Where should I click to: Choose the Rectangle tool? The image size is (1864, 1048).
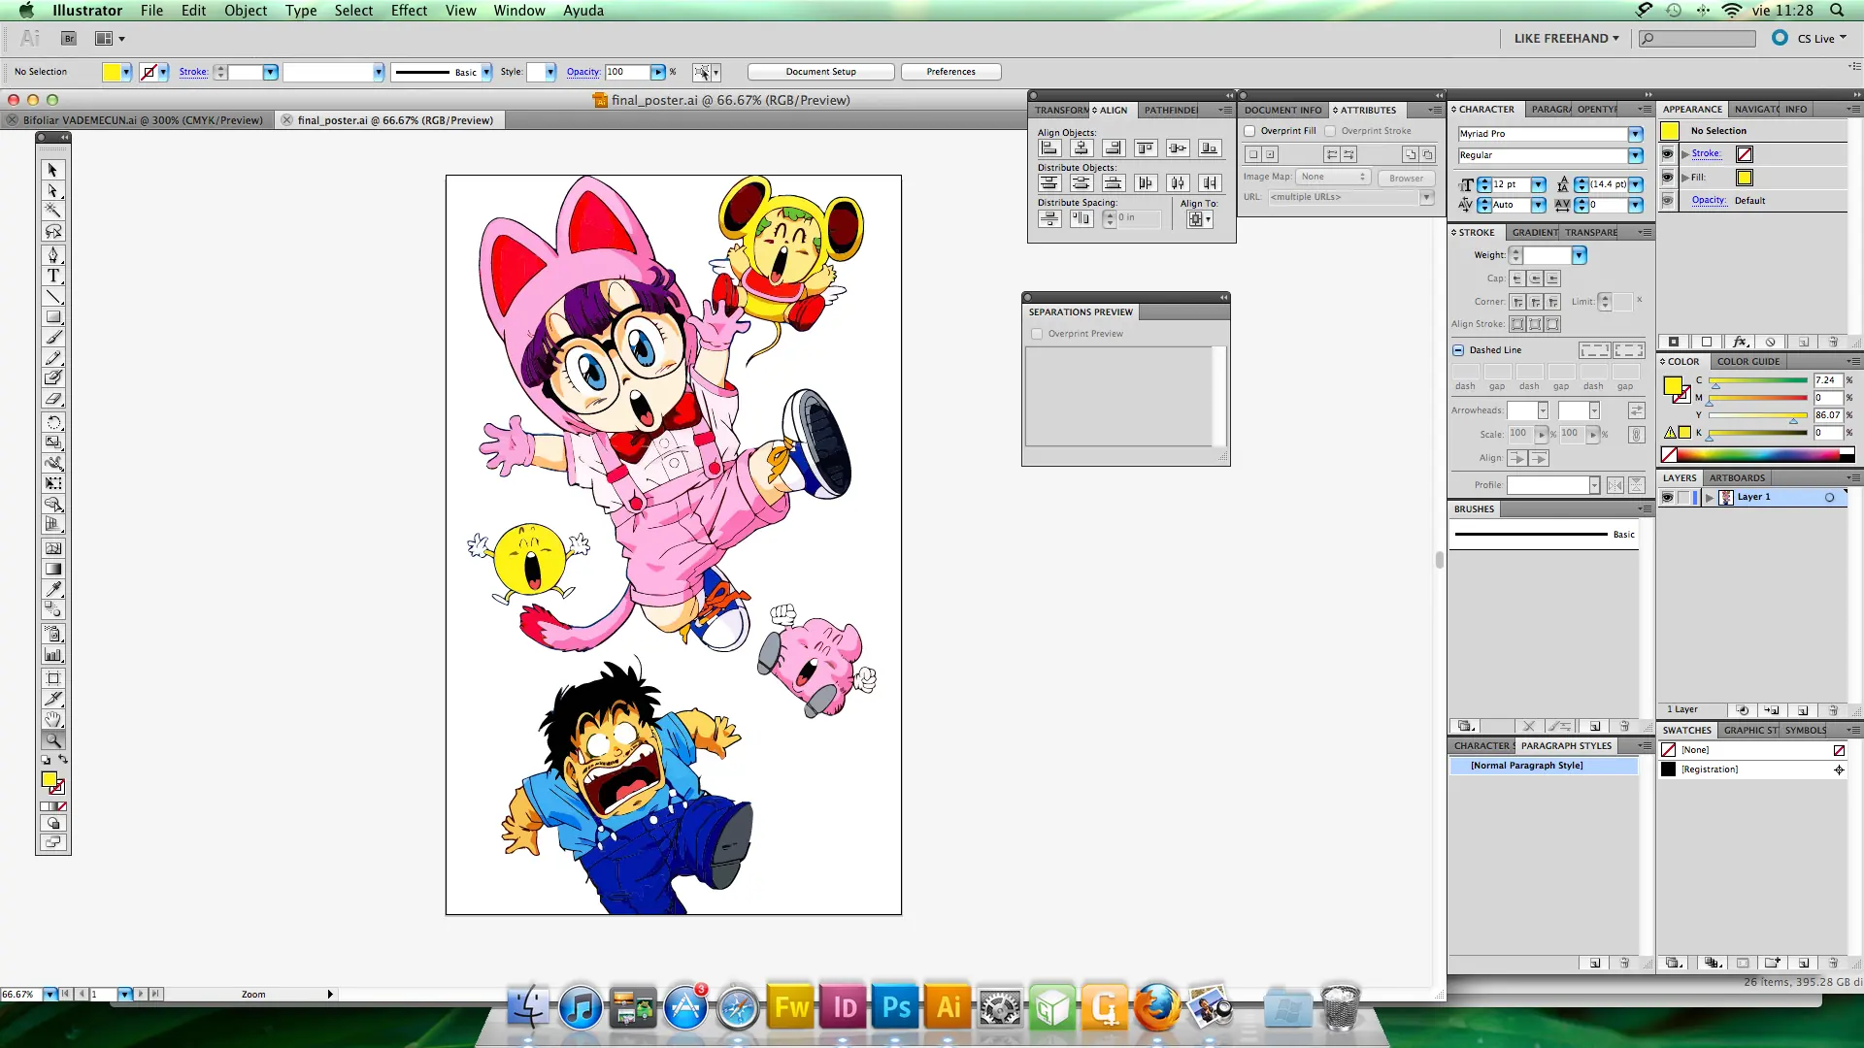53,316
